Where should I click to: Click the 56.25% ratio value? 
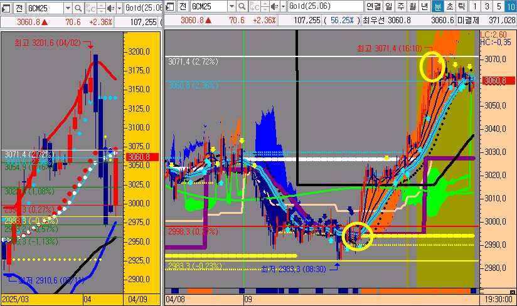(x=342, y=21)
